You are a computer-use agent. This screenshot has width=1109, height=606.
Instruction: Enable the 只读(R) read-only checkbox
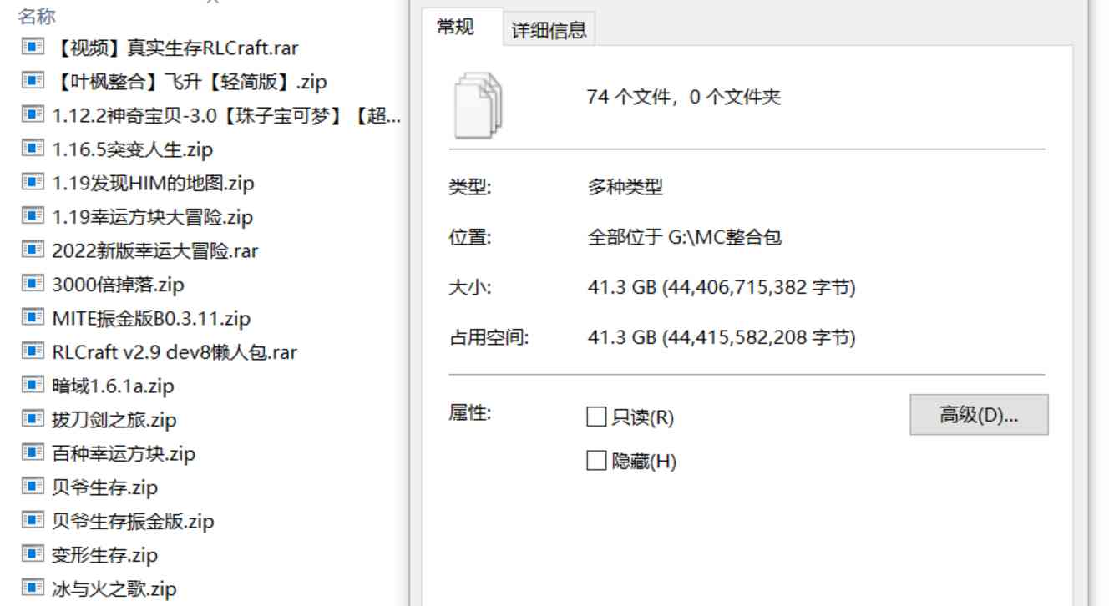(x=596, y=417)
